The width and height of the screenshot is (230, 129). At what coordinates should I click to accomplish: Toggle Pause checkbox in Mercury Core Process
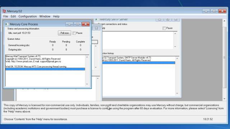pyautogui.click(x=74, y=33)
